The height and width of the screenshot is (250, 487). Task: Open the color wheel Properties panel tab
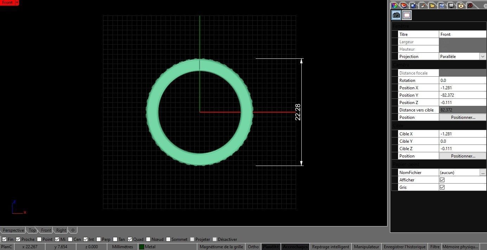pyautogui.click(x=395, y=5)
